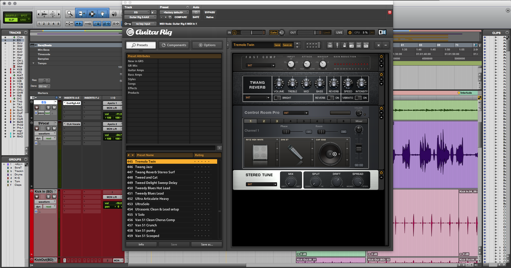Open the Guitar Rig tuner fork
This screenshot has height=268, width=511.
click(x=337, y=45)
